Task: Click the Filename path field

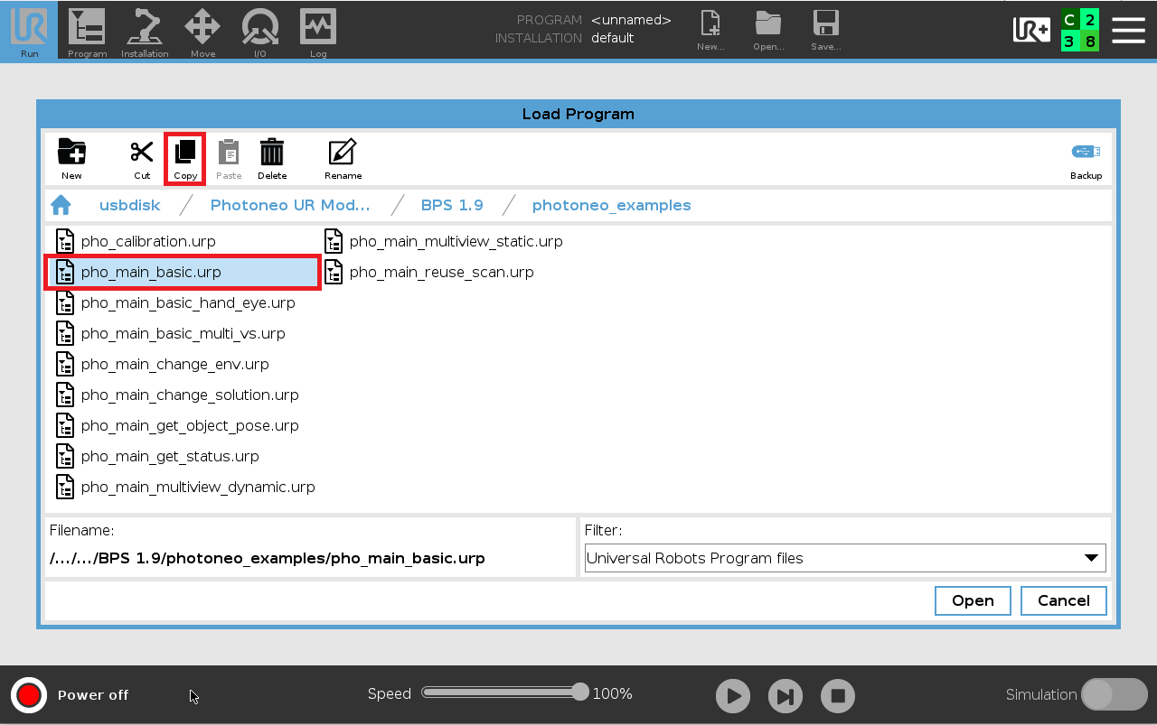Action: 310,558
